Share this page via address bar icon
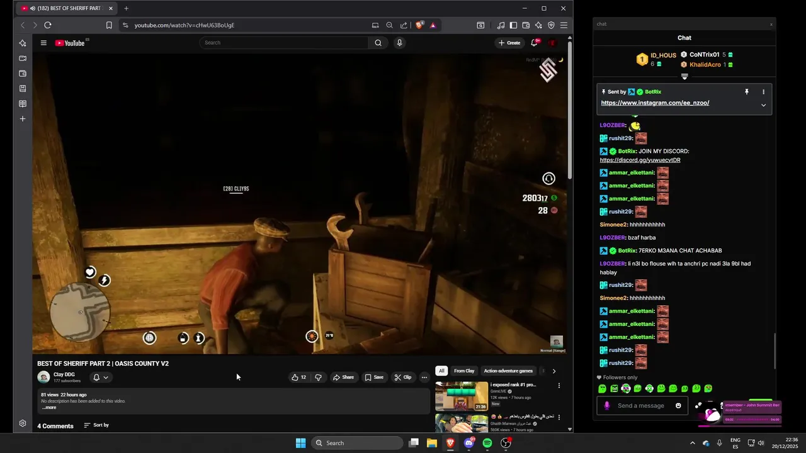This screenshot has height=453, width=806. [404, 25]
